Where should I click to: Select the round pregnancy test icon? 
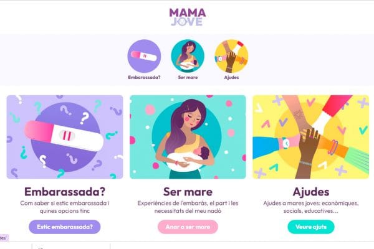click(x=144, y=56)
